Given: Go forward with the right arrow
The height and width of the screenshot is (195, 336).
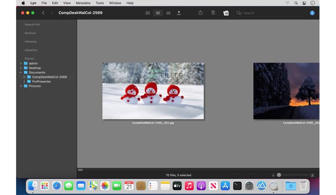Looking at the screenshot, I should tap(52, 13).
